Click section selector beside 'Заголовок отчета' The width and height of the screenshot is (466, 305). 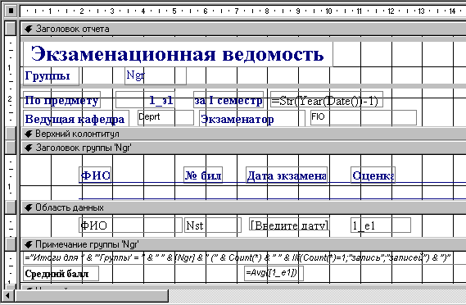pyautogui.click(x=11, y=29)
